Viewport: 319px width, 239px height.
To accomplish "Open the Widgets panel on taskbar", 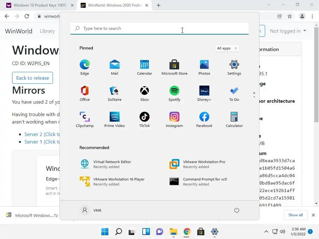I will tap(146, 232).
